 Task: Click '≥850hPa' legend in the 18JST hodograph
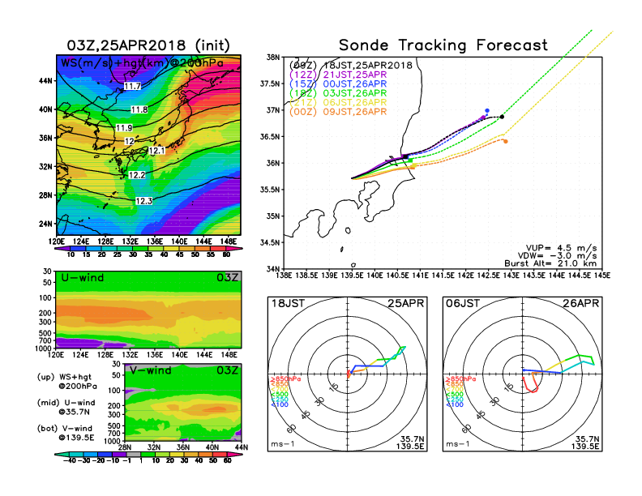[286, 379]
